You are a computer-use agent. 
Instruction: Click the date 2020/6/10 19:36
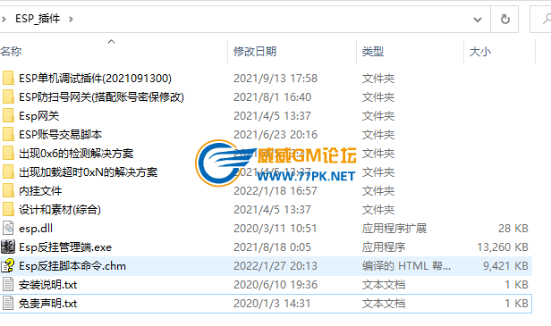[275, 285]
